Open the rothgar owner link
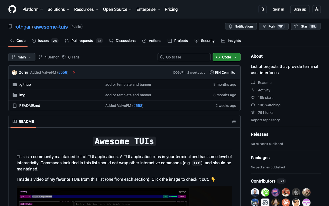 coord(23,27)
